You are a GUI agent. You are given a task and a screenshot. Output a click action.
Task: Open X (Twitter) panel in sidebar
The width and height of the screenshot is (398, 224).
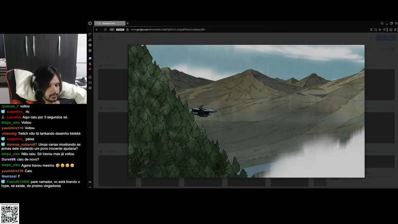90,64
